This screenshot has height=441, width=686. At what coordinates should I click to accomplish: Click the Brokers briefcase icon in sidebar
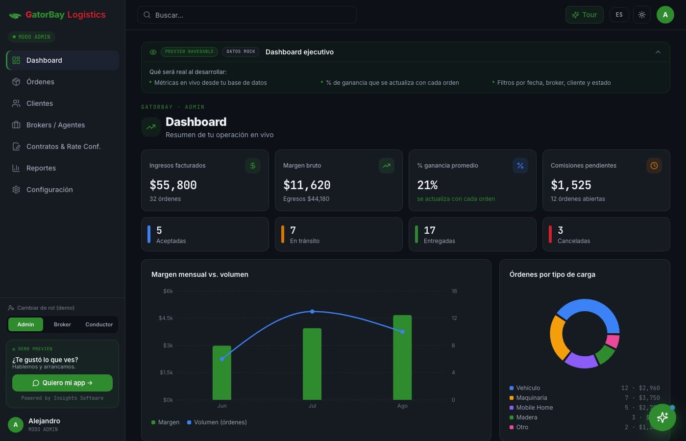[16, 125]
